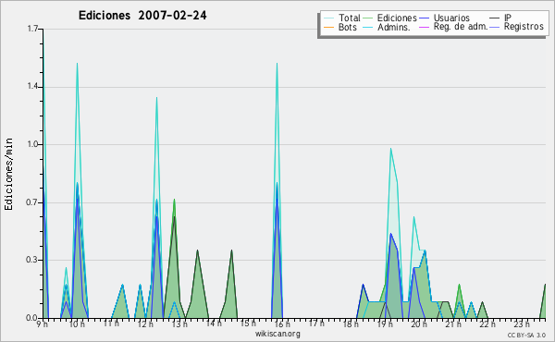
Task: Click the 13 h time axis label
Action: click(179, 324)
